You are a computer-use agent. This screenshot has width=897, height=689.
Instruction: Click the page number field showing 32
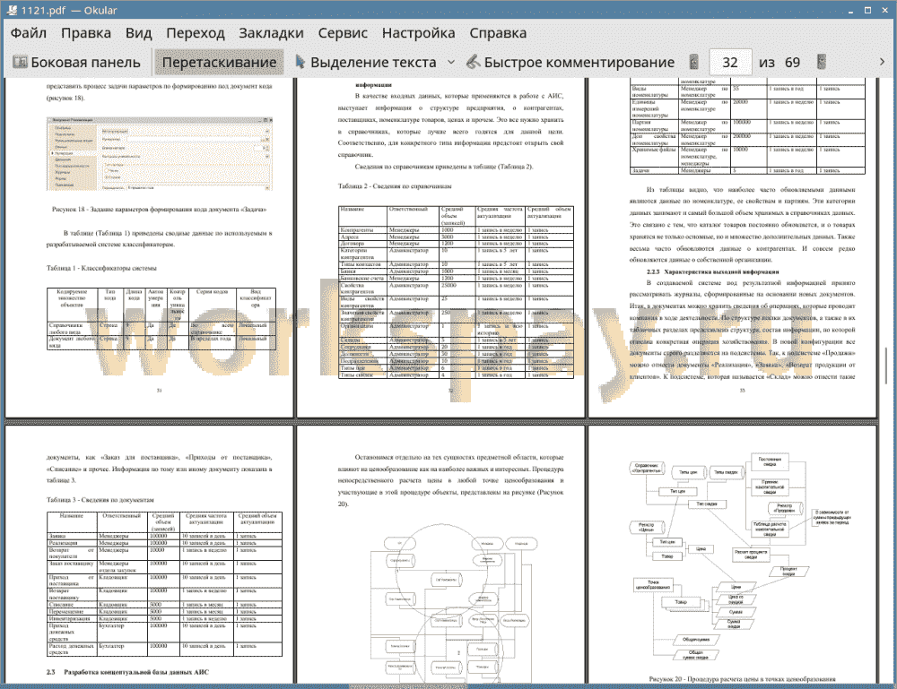tap(730, 63)
